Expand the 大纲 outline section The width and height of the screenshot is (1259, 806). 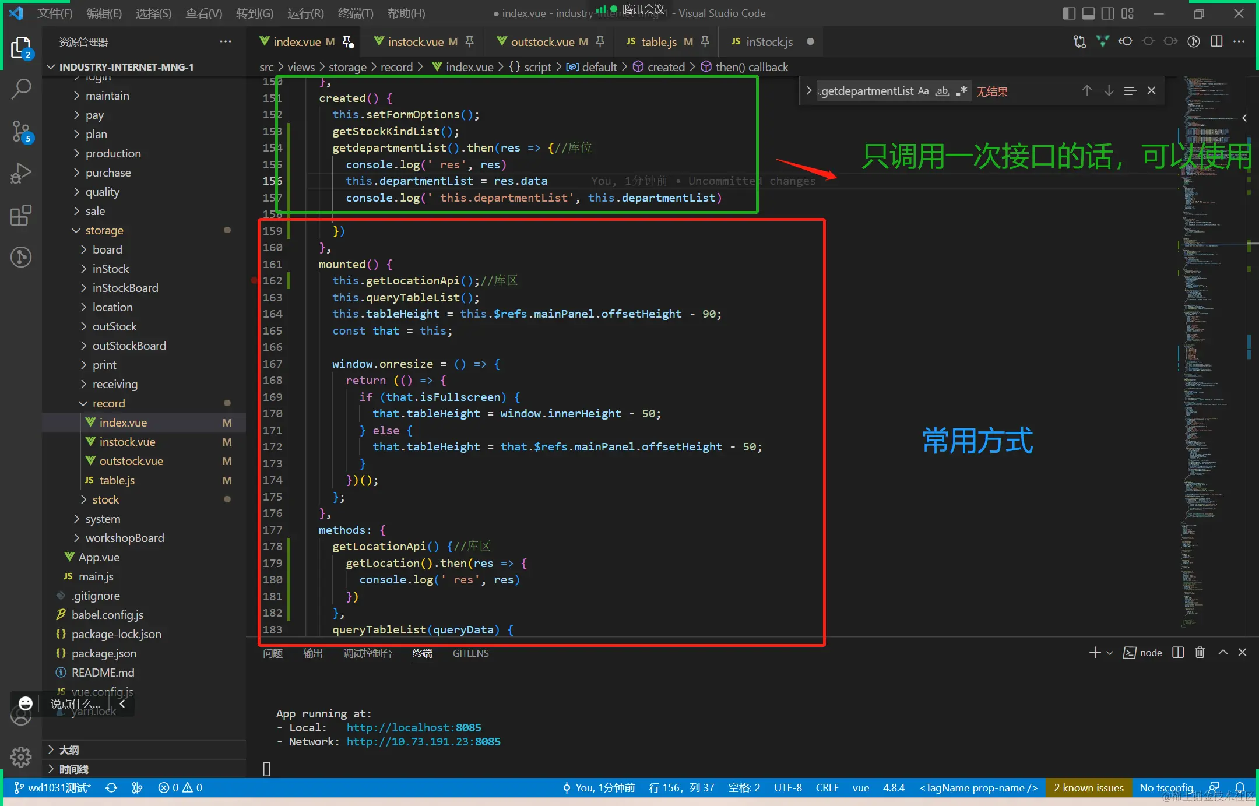(69, 750)
